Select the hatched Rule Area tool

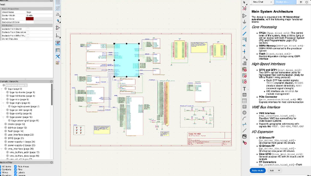point(244,63)
